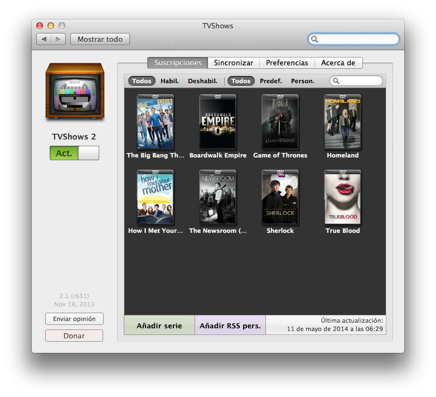
Task: Click the yellow minimize window button
Action: pyautogui.click(x=51, y=26)
